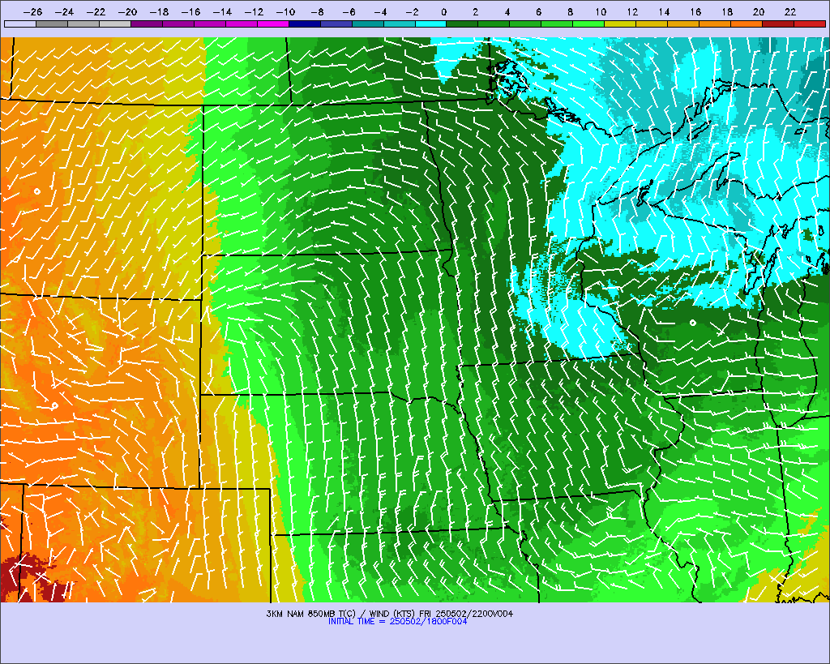Select the "-14" scale label

222,11
